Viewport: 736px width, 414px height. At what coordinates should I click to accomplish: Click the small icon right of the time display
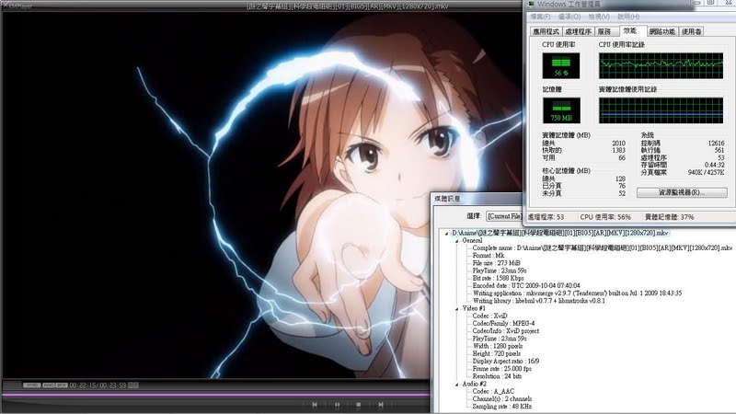pos(133,385)
